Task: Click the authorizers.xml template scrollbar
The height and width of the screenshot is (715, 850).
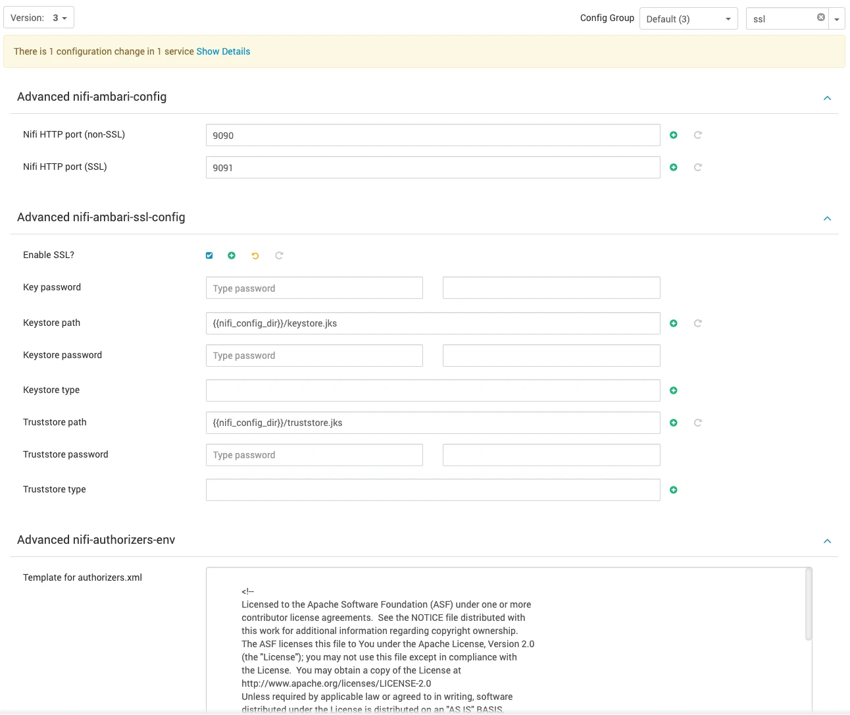Action: (809, 604)
